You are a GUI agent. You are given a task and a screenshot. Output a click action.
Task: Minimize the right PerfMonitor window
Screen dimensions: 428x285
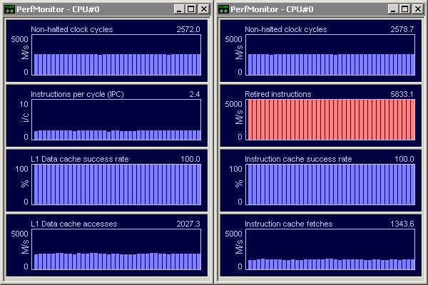[x=393, y=9]
